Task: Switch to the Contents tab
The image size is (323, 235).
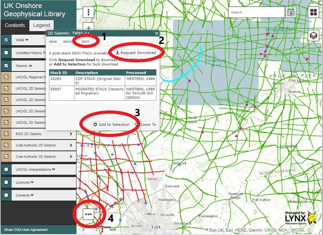Action: (15, 25)
